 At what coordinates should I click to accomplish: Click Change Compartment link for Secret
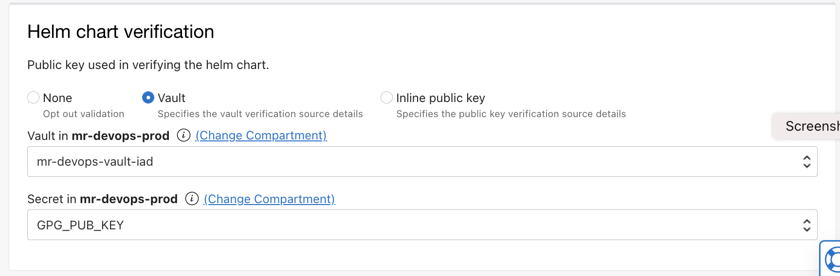click(269, 199)
